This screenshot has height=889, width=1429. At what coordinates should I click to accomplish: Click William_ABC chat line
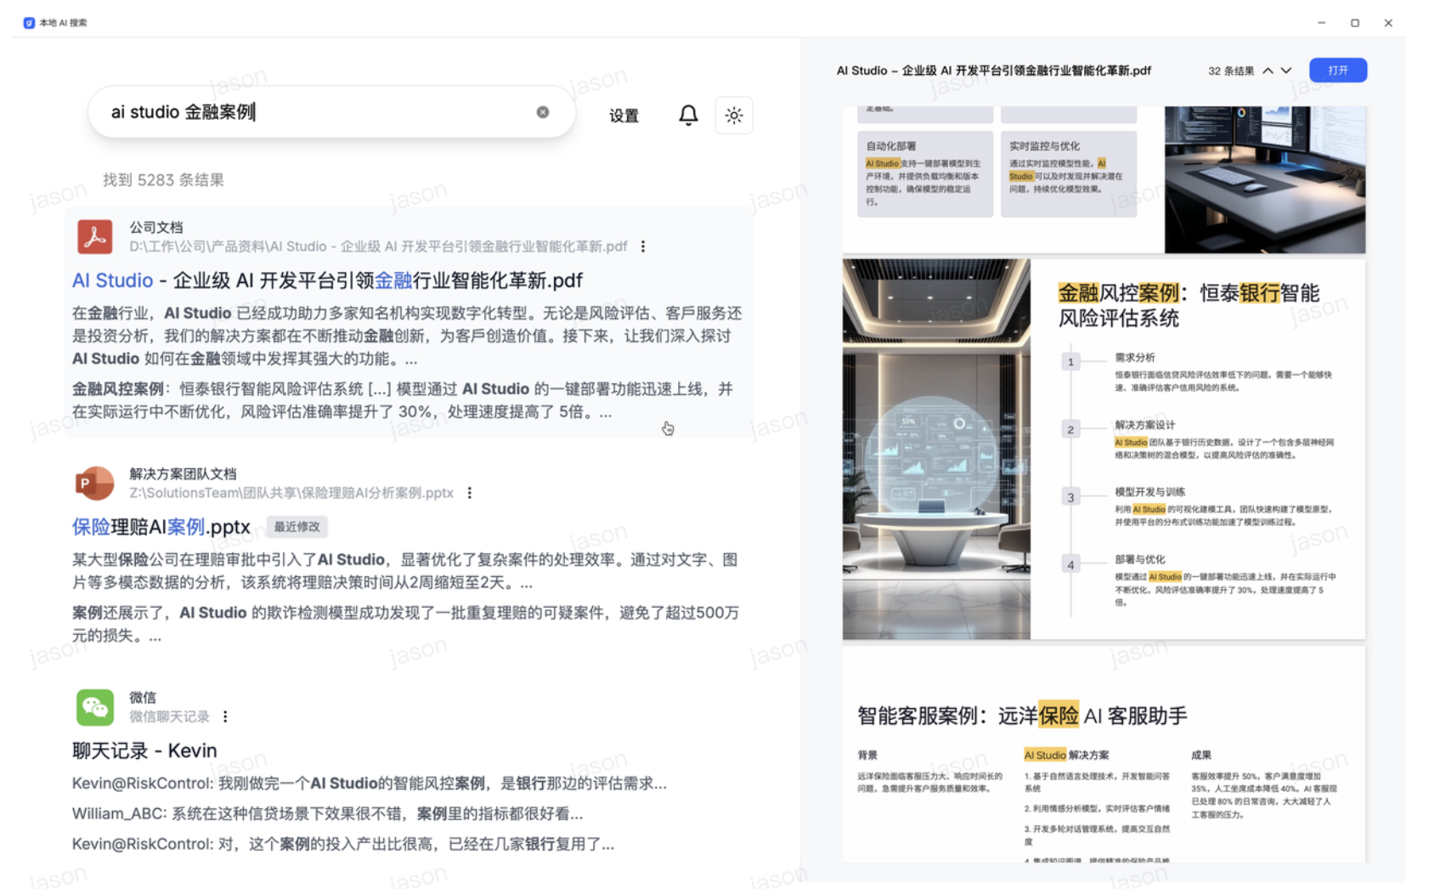coord(327,813)
